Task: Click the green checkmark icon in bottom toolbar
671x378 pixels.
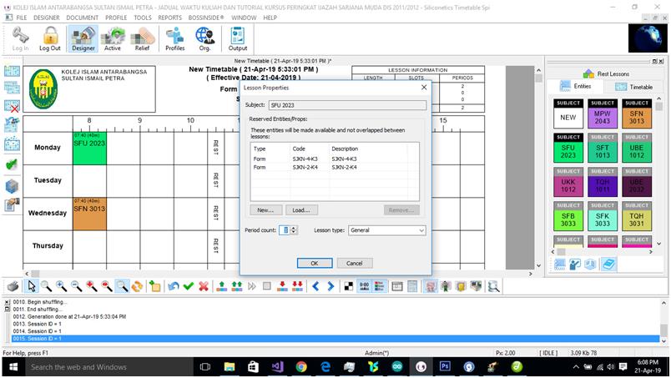Action: click(x=189, y=286)
